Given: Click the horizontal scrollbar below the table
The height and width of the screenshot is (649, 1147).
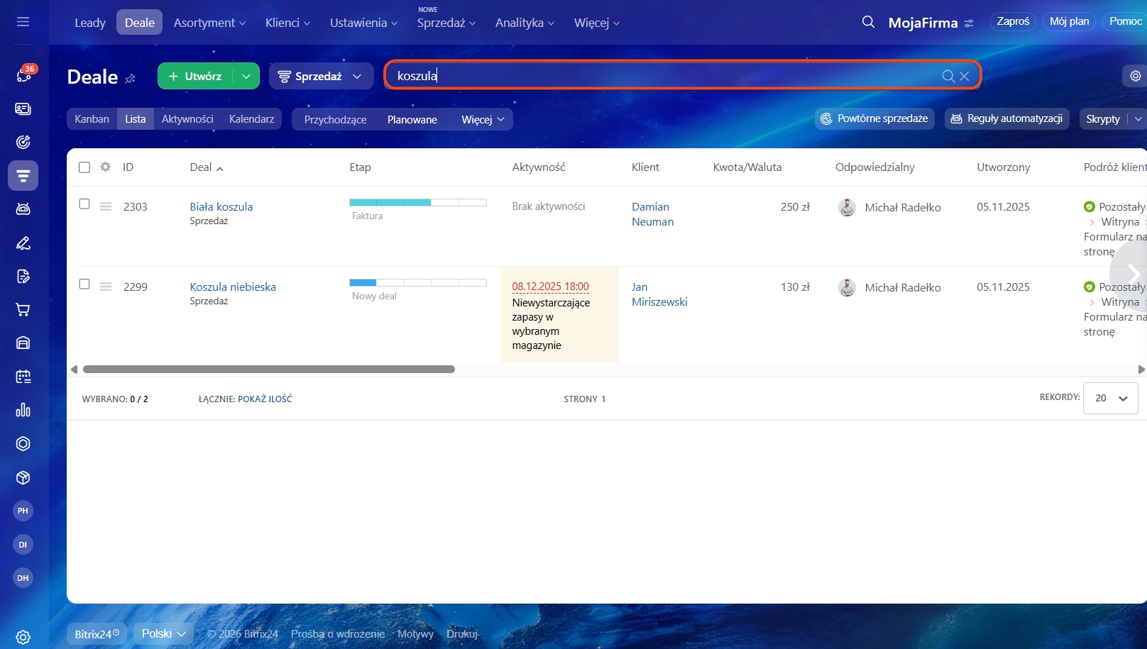Looking at the screenshot, I should 268,370.
